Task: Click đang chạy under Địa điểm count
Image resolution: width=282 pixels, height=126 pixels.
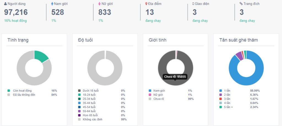Action: pos(153,21)
